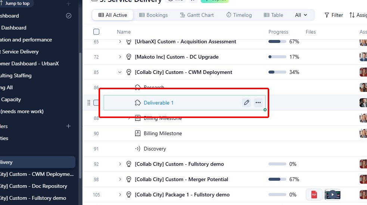Expand Collab City Merger Potential row
Image resolution: width=367 pixels, height=205 pixels.
(120, 179)
